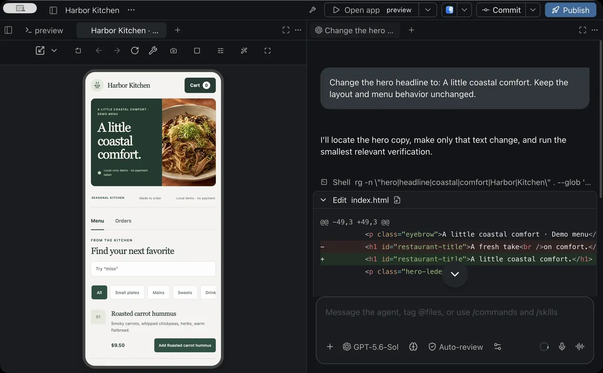
Task: Reload the Harbor Kitchen preview
Action: [135, 50]
